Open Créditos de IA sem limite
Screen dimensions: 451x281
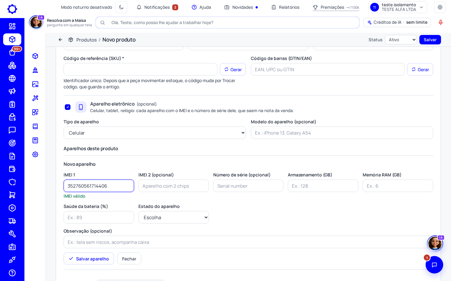[x=397, y=22]
